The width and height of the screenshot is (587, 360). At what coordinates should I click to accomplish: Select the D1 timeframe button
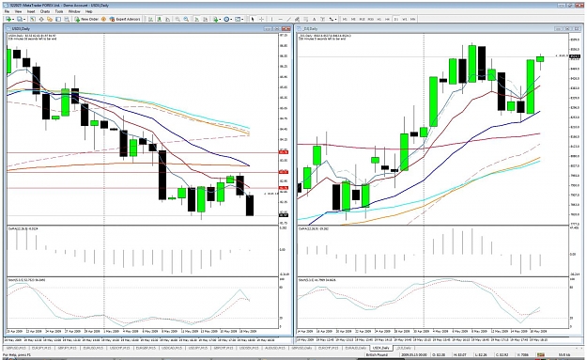click(395, 19)
